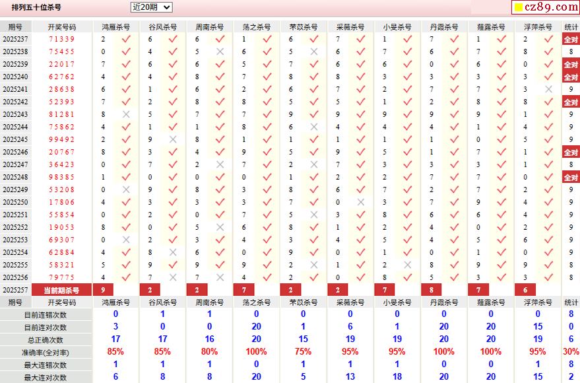
Task: Click winning number 62762
Action: (62, 77)
